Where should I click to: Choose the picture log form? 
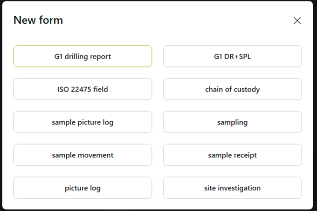[x=83, y=188]
